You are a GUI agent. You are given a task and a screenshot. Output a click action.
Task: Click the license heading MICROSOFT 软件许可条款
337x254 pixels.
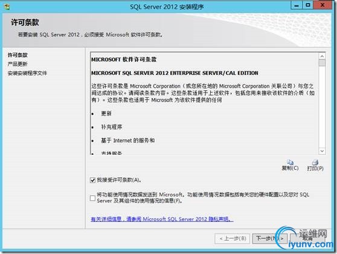click(124, 60)
